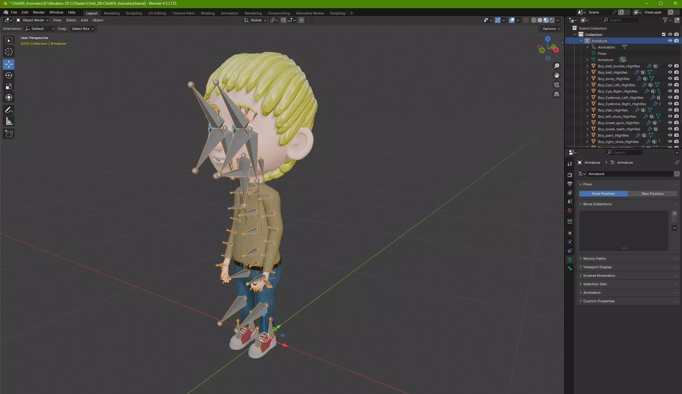Viewport: 682px width, 394px height.
Task: Click the pan view hand icon
Action: pyautogui.click(x=557, y=75)
